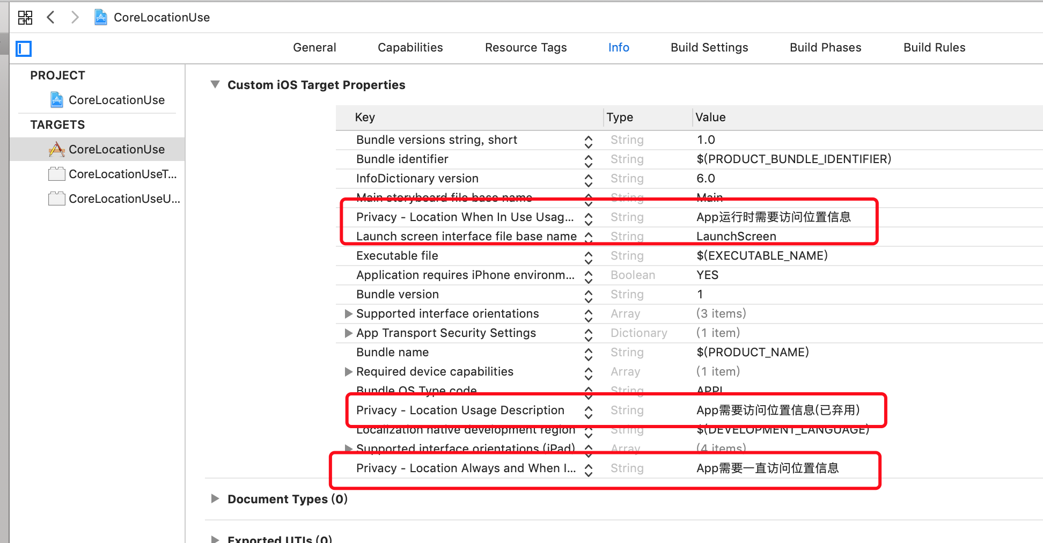Select value App需要访问位置信息(已弃用)
Screen dimensions: 1043x543
778,410
